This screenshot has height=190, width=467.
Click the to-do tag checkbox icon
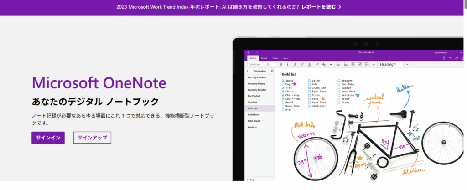(x=367, y=64)
